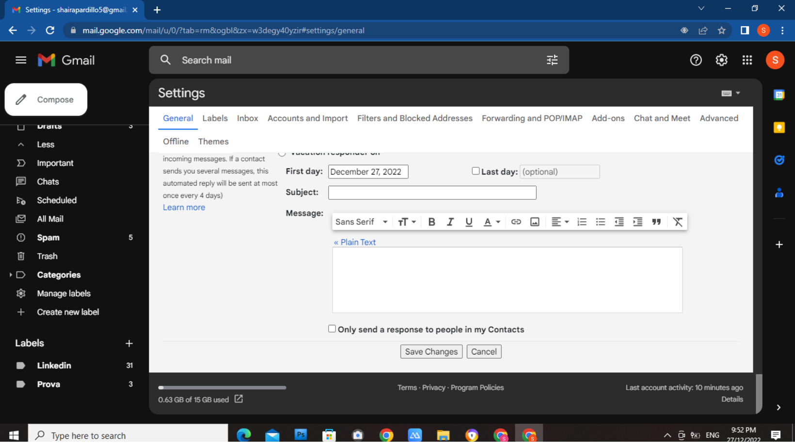Open the Learn more link
This screenshot has height=448, width=795.
pos(184,208)
